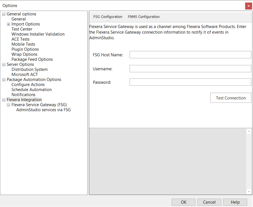
Task: Open ACE Tests settings
Action: (x=20, y=39)
